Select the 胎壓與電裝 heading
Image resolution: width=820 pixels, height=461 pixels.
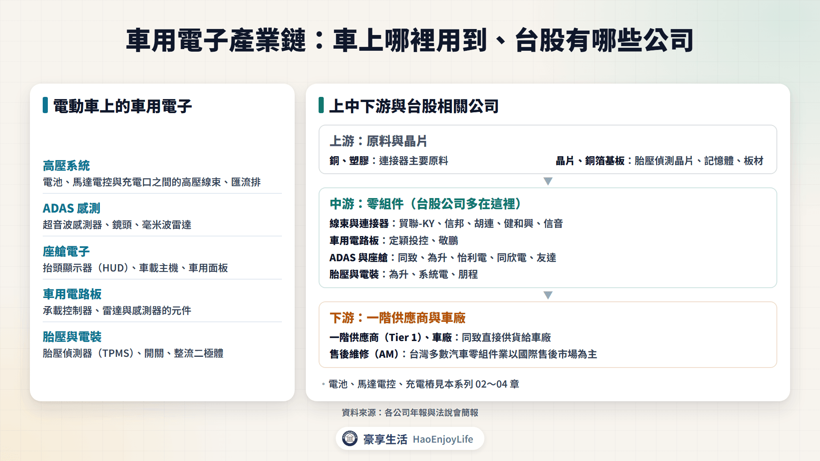[x=72, y=337]
